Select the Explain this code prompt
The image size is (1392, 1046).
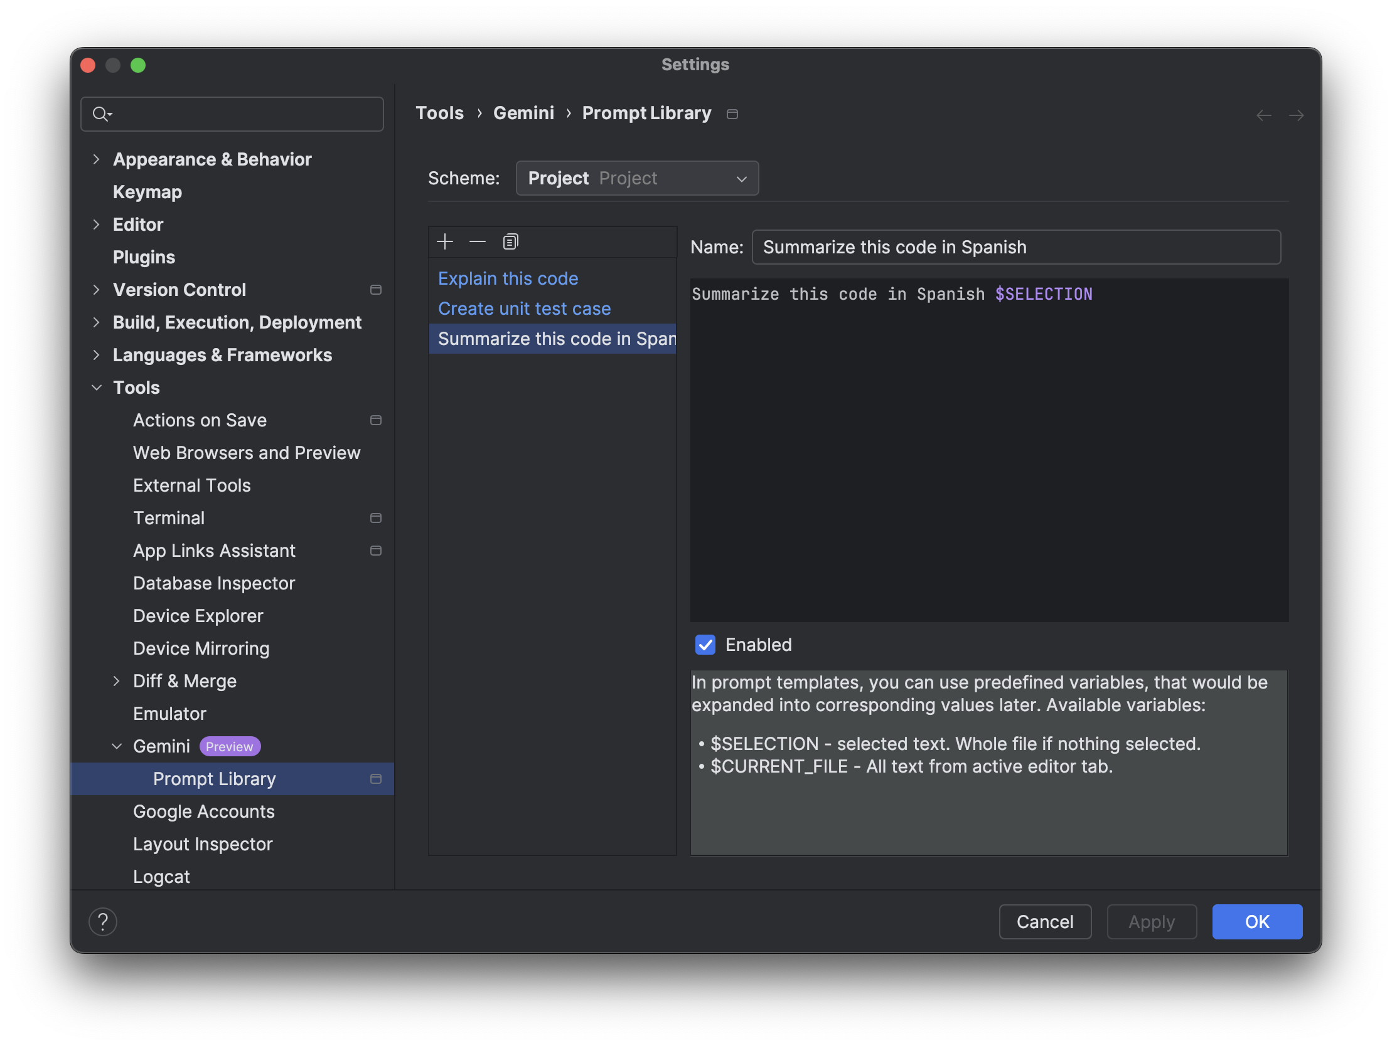click(507, 278)
